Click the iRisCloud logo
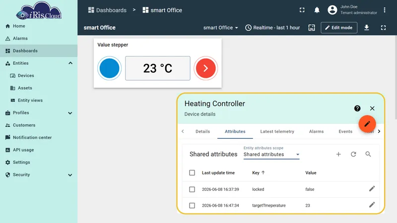 click(x=39, y=10)
